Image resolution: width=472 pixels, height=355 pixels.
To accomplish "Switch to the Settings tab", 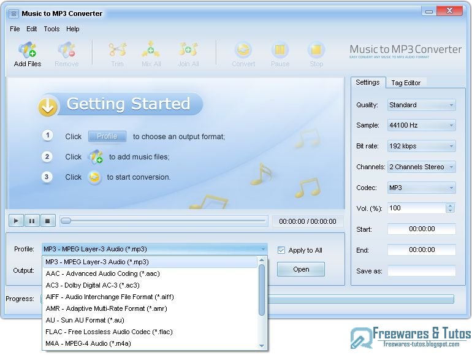I will [x=368, y=83].
